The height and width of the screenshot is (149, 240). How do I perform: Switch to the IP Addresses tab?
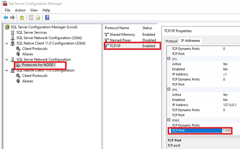point(190,41)
